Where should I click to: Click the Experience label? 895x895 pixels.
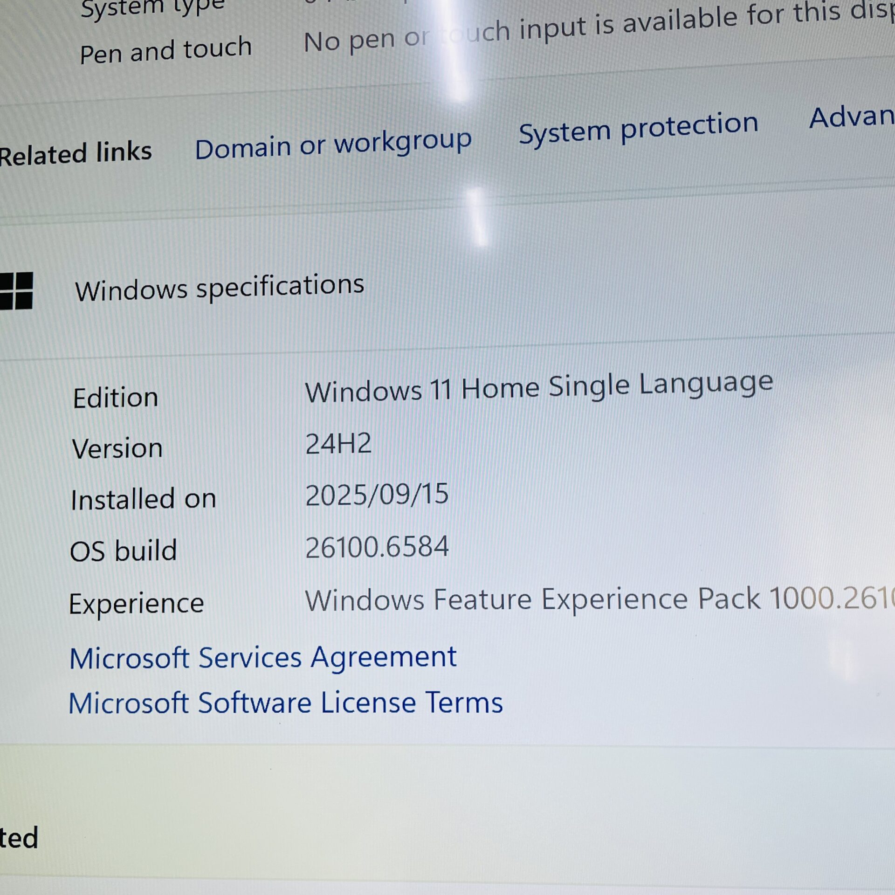[x=137, y=604]
